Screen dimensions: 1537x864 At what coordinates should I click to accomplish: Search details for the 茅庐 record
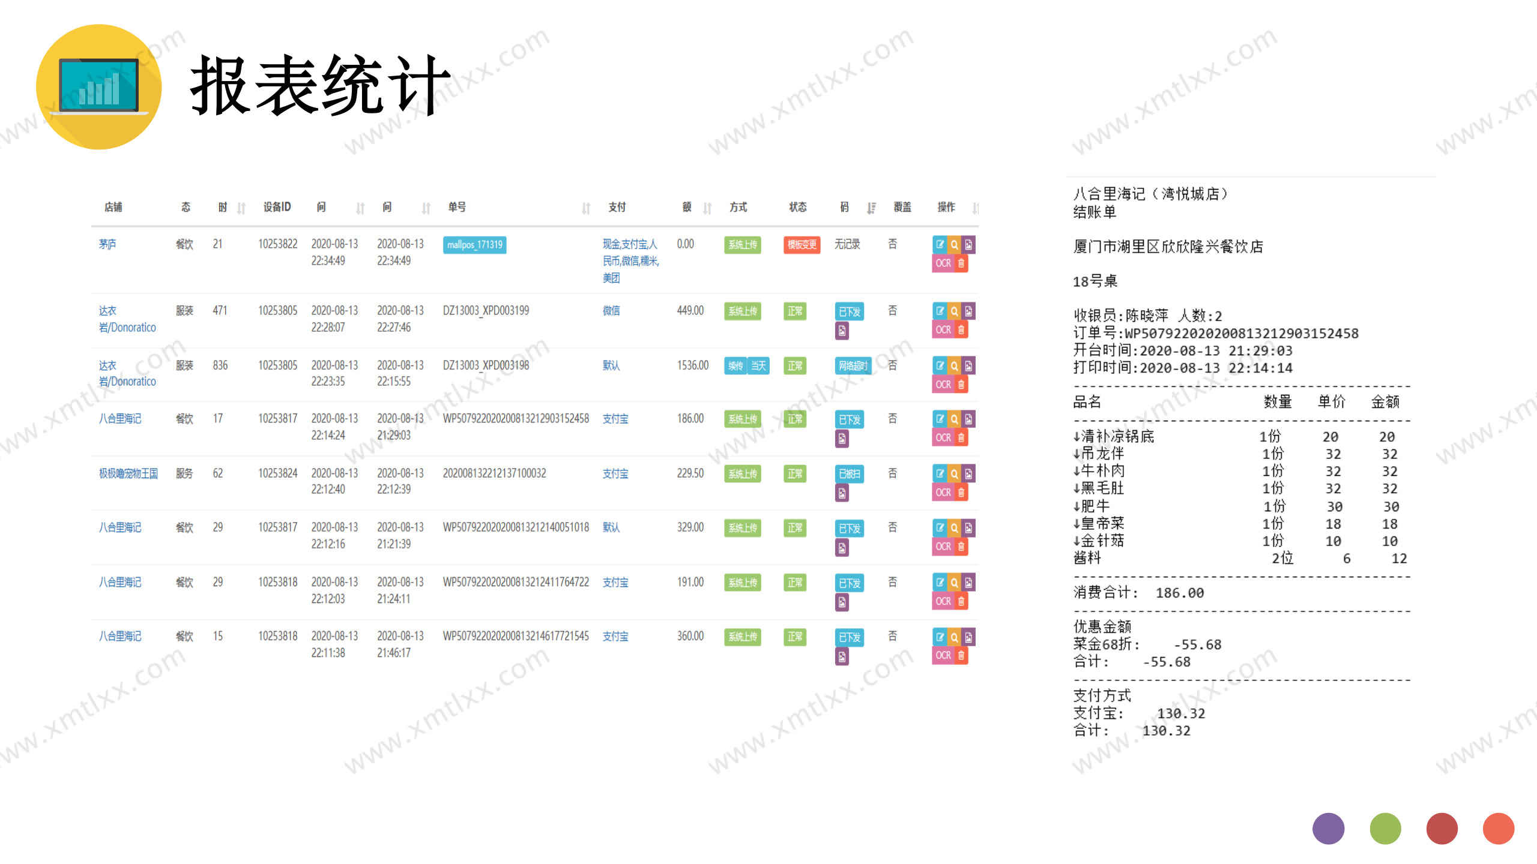click(954, 244)
